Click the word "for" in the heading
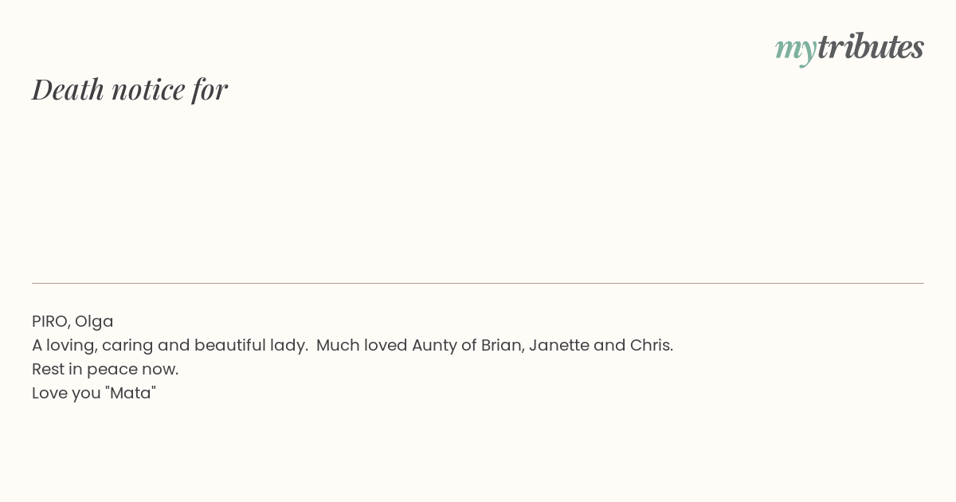 pos(210,89)
